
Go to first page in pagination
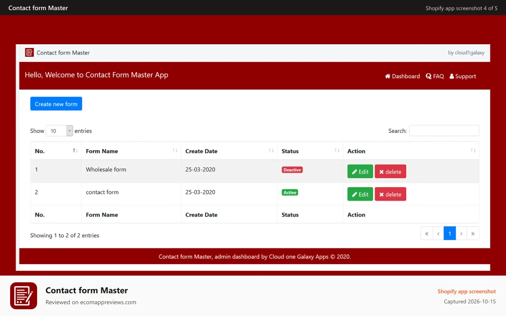coord(426,233)
